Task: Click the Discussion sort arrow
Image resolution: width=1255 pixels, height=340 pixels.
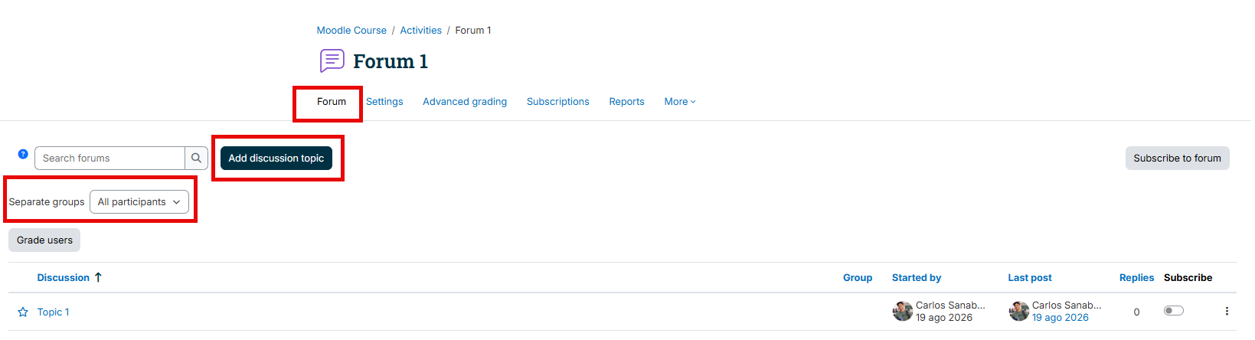Action: (x=98, y=278)
